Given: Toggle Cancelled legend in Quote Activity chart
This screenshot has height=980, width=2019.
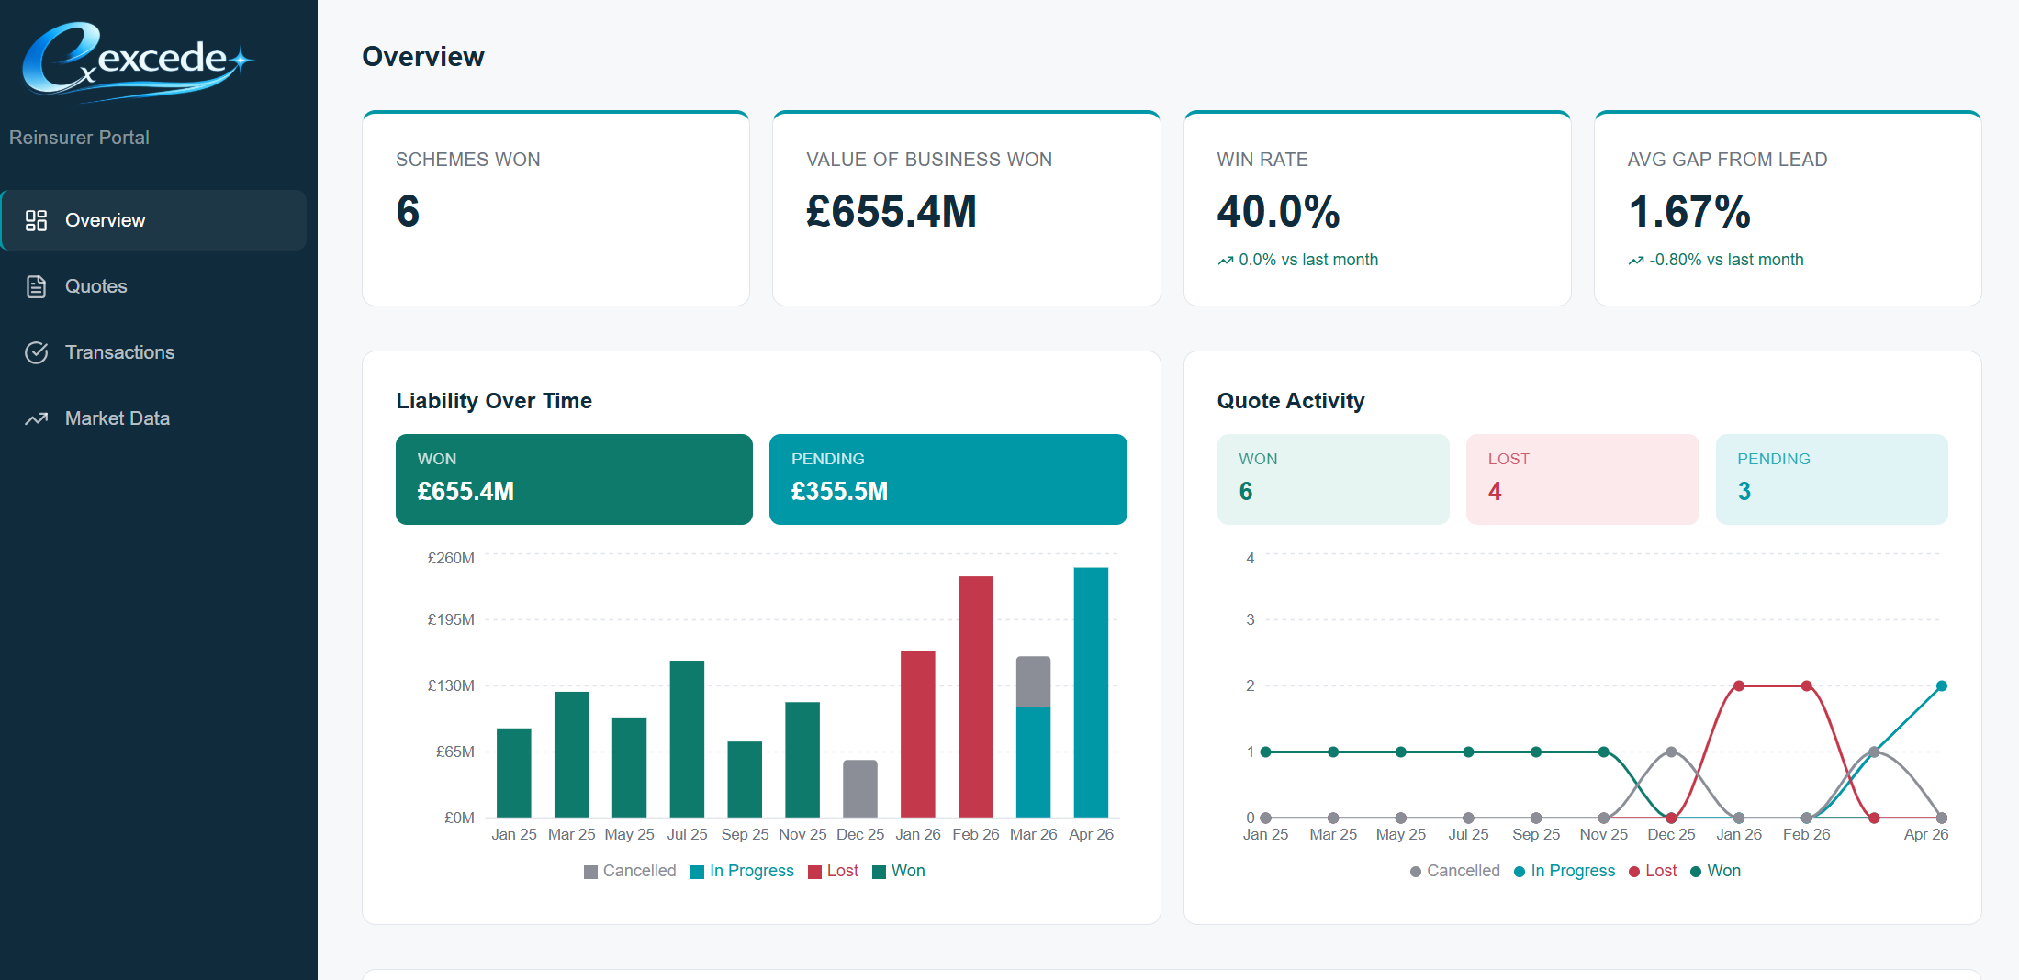Looking at the screenshot, I should pos(1454,871).
